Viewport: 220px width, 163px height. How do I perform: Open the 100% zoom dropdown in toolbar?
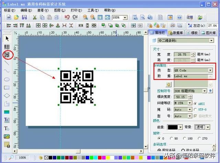tap(125, 17)
